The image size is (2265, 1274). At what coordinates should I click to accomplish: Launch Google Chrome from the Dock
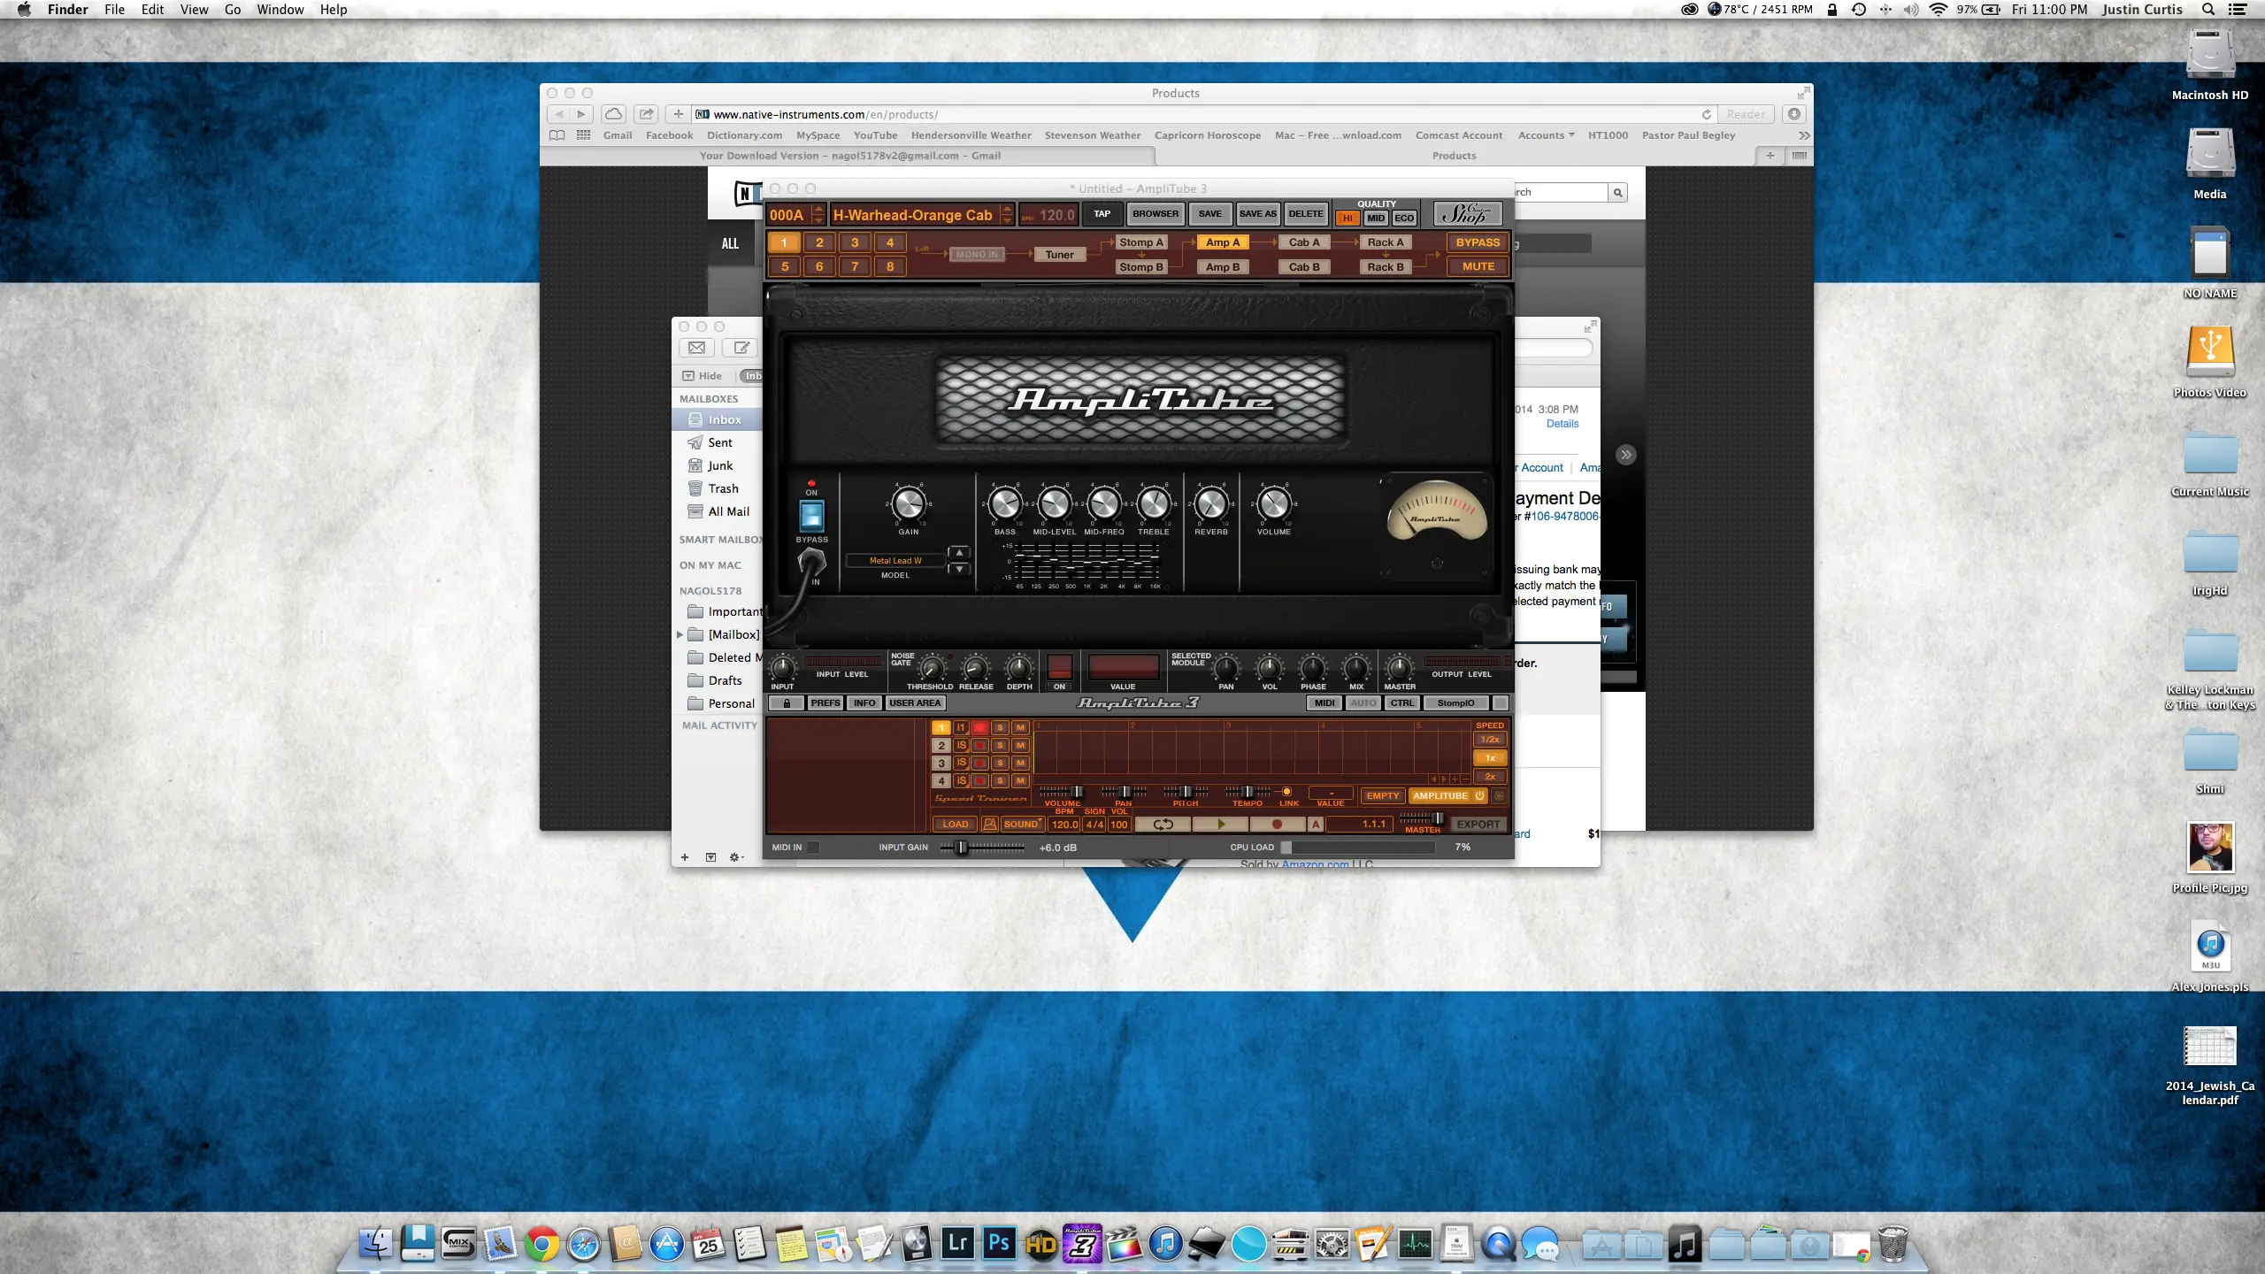tap(541, 1244)
